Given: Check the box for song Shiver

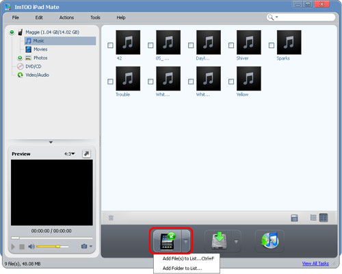Looking at the screenshot, I should [231, 45].
